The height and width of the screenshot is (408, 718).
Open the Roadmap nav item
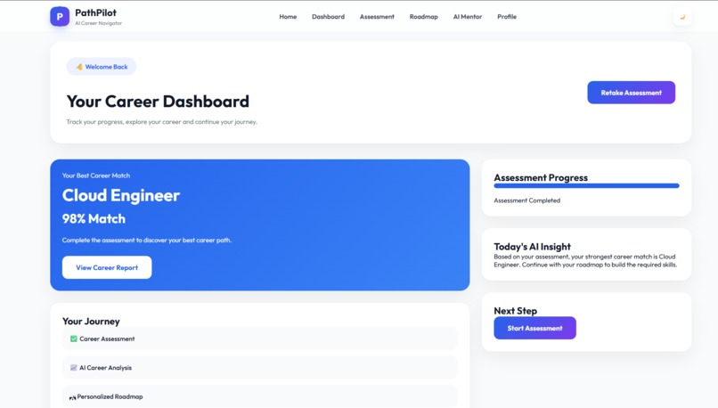tap(423, 17)
